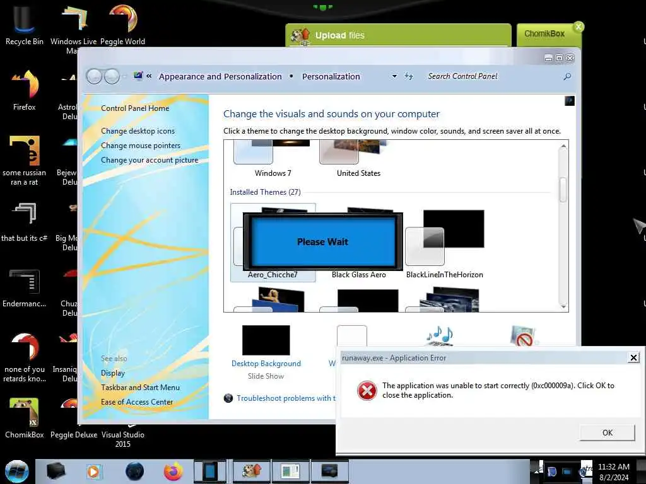Open the media player taskbar icon

coord(93,471)
